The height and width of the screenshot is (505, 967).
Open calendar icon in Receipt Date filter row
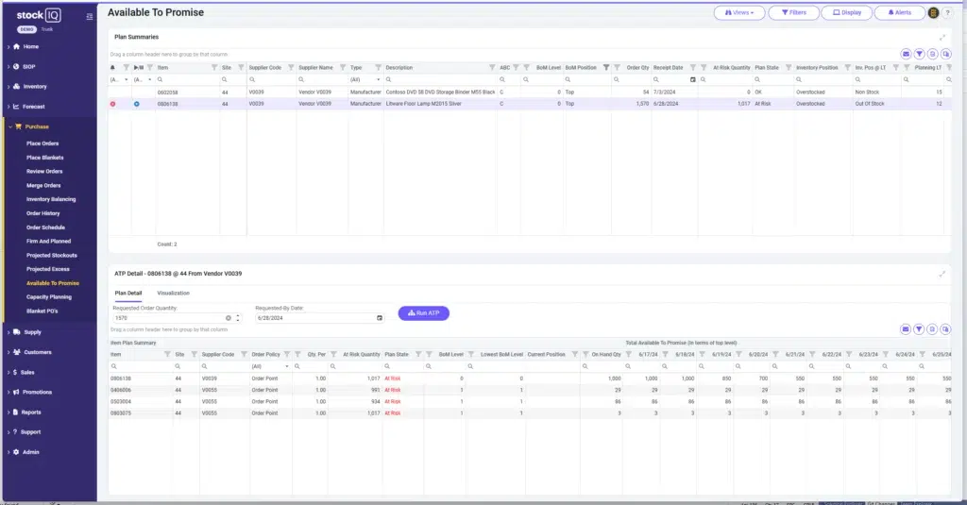(692, 79)
